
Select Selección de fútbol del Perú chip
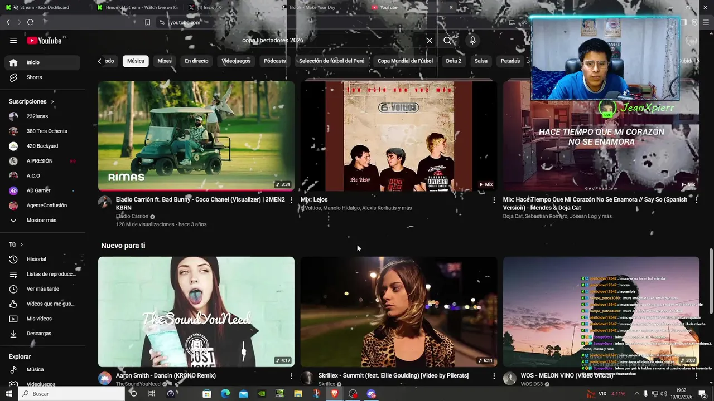331,61
